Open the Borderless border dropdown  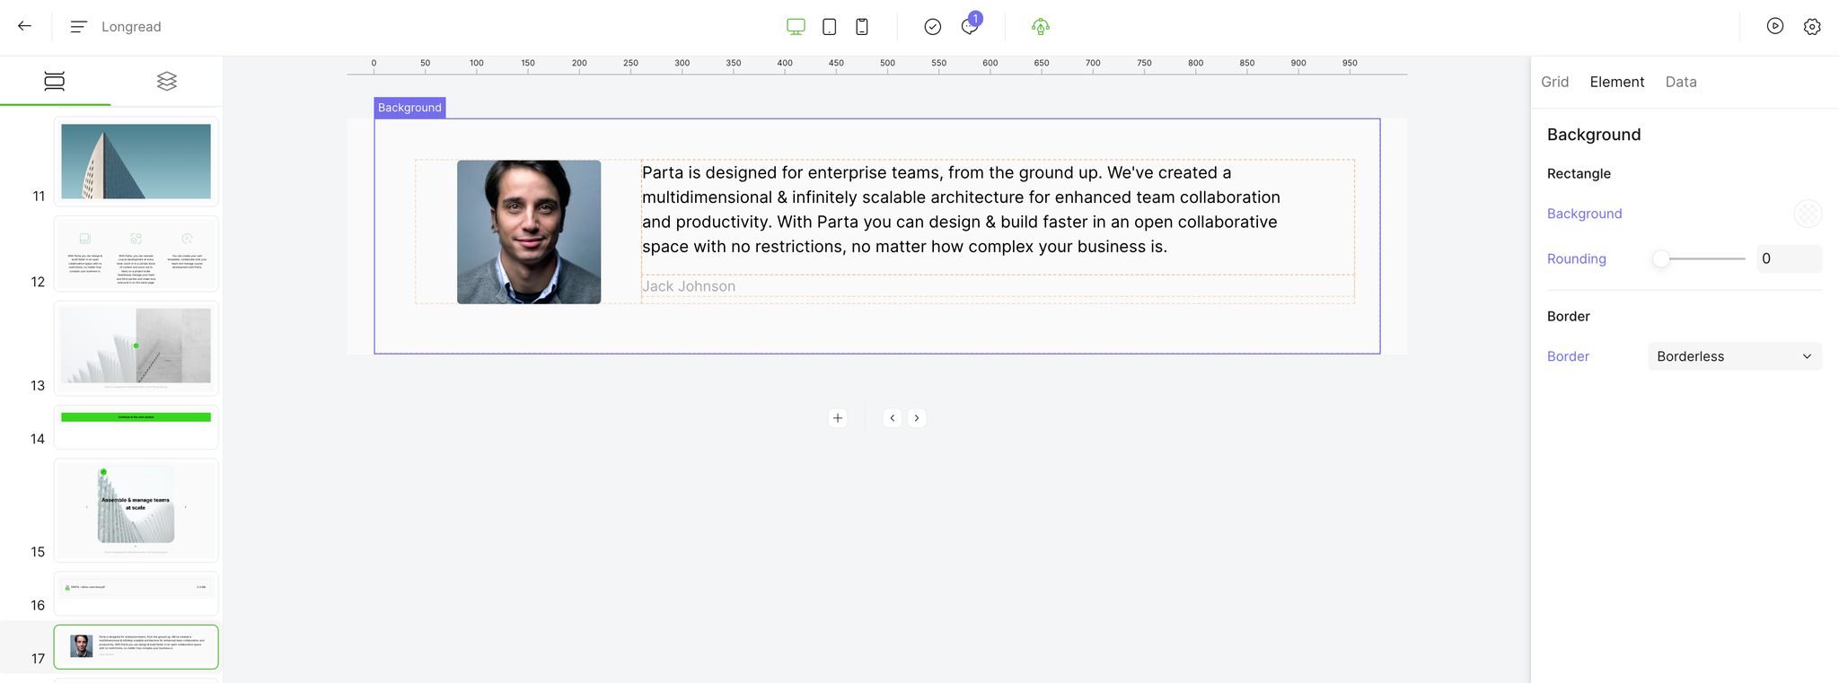[x=1735, y=356]
